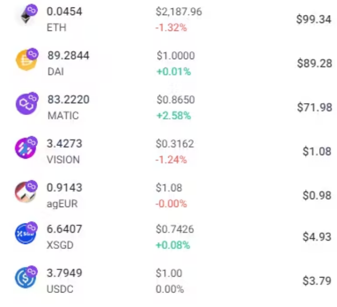Screen dimensions: 337x307
Task: Click the VISION token icon
Action: point(25,148)
